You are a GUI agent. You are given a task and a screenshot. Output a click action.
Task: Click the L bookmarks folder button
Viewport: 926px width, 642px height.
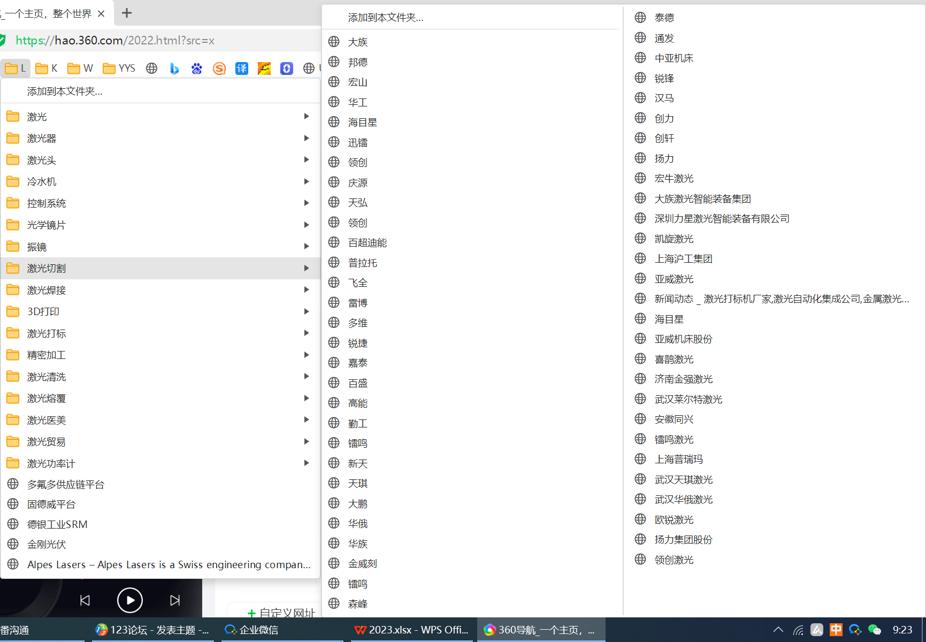[15, 68]
